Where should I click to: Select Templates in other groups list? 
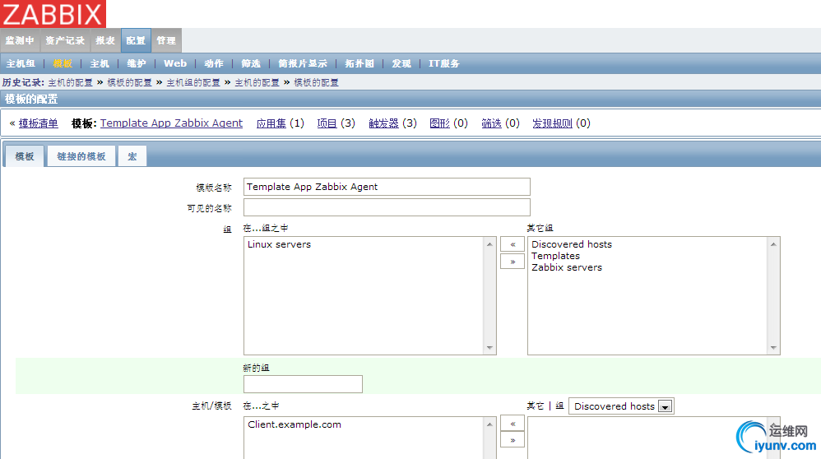pos(555,256)
